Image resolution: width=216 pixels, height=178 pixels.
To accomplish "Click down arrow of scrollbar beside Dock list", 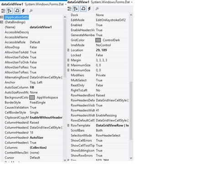I will point(131,158).
